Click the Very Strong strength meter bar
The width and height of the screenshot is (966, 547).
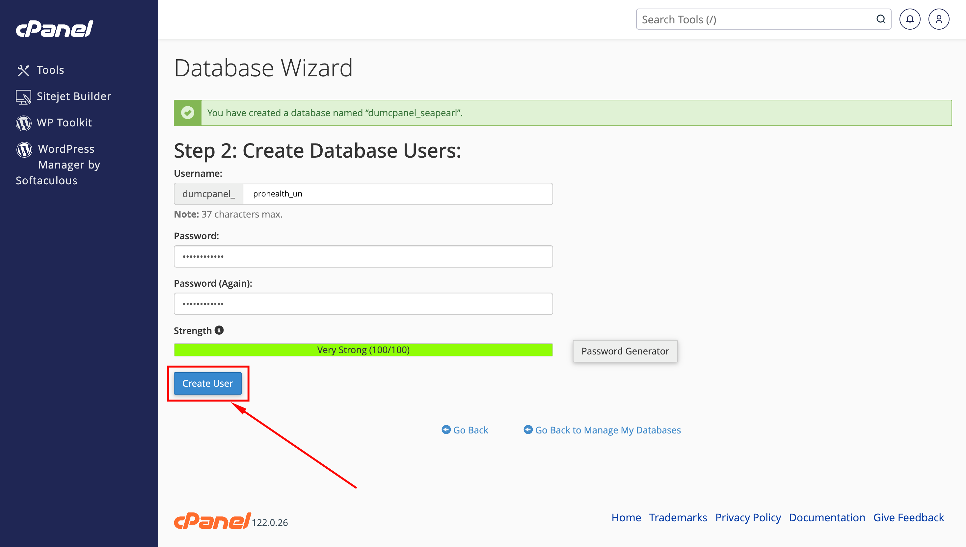pos(363,350)
